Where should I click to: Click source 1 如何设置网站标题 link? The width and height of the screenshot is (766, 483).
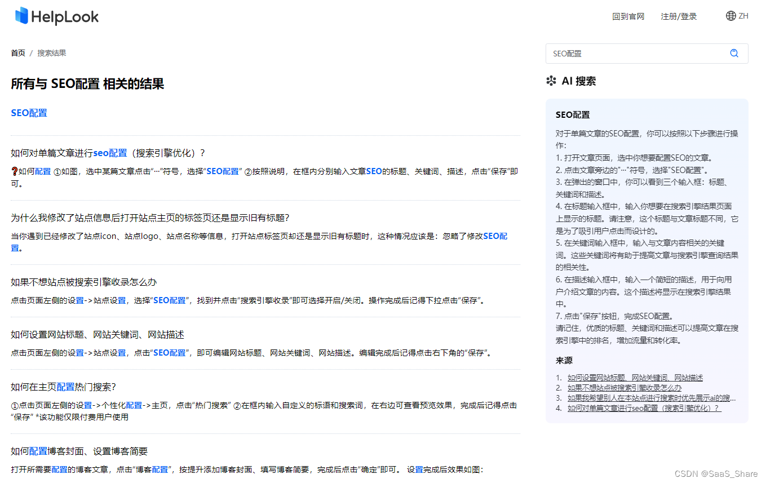click(x=635, y=378)
